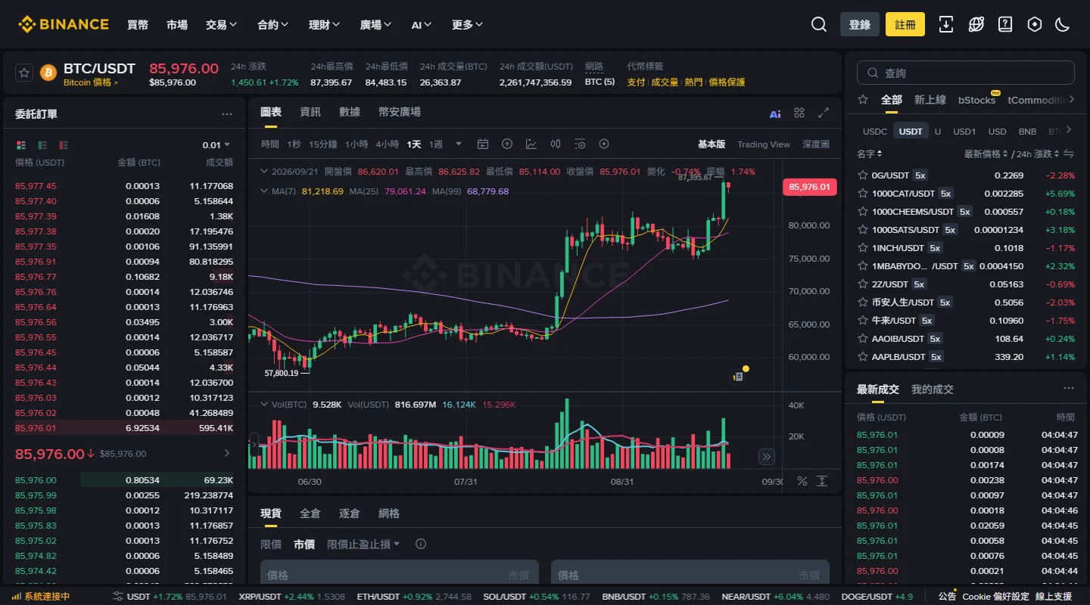
Task: Open the favorites star tab in market list
Action: pos(863,100)
